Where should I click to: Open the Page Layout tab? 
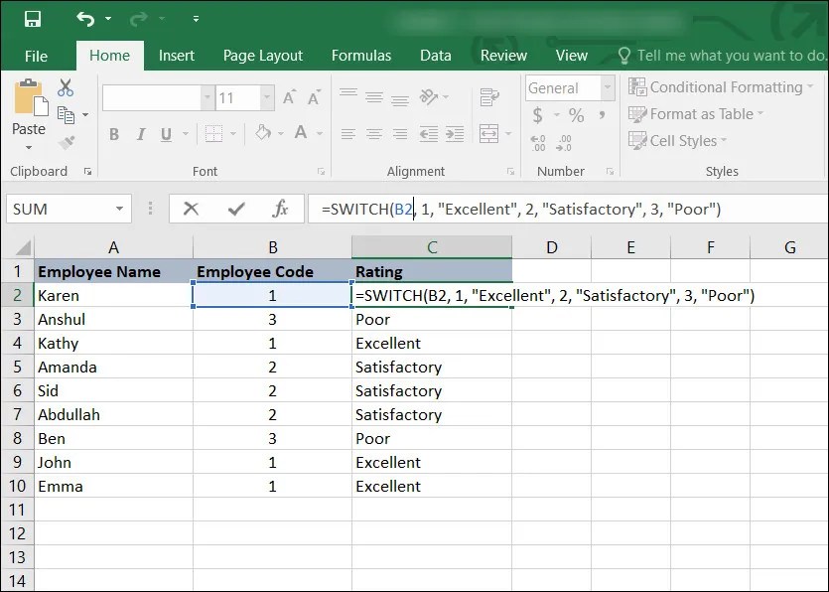[263, 56]
